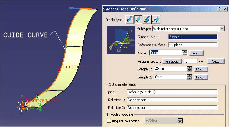Select the Circle profile type icon
The image size is (230, 127).
(147, 20)
